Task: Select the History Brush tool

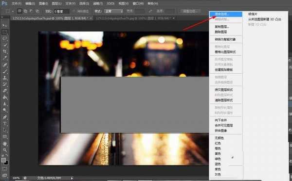Action: click(5, 84)
